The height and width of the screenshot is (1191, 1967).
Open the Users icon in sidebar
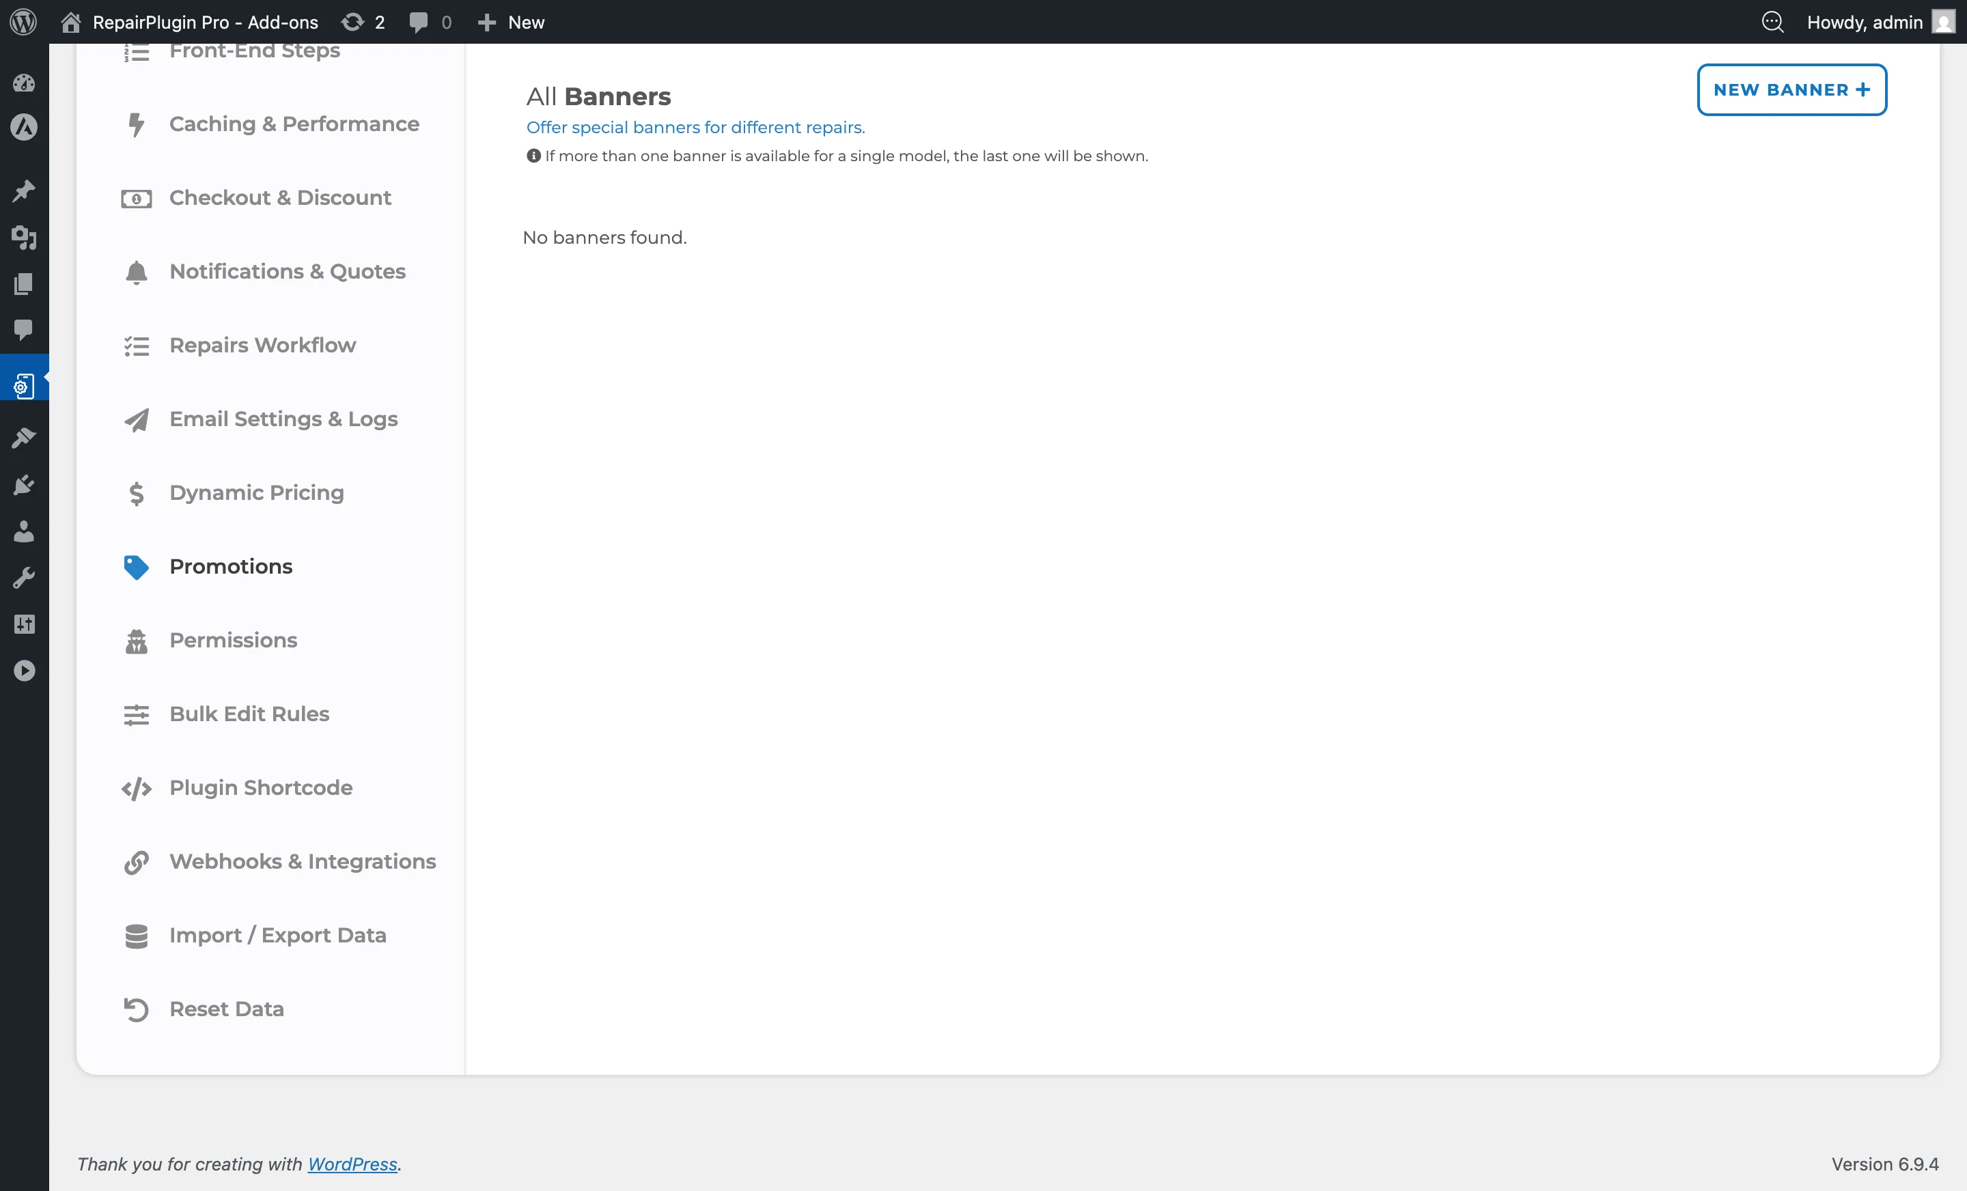click(x=24, y=531)
